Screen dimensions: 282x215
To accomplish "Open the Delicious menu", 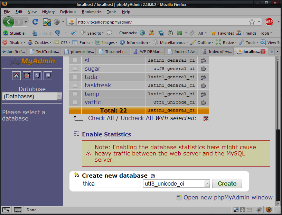I will tap(68, 12).
